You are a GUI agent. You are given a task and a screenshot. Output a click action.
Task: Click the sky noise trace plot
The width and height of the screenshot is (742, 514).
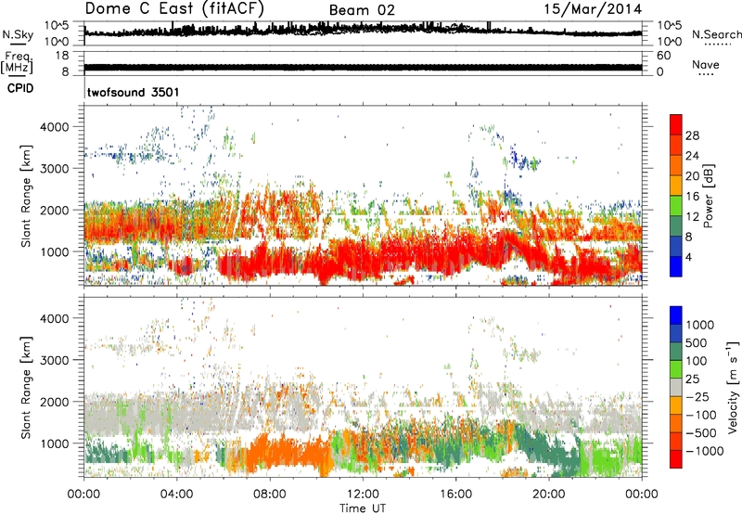pos(363,33)
